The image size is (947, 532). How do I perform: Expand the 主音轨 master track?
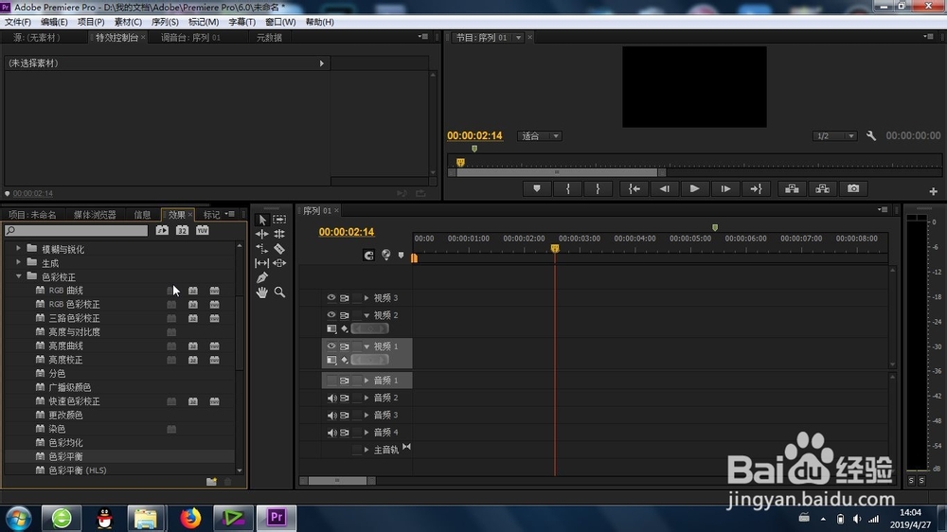tap(366, 450)
